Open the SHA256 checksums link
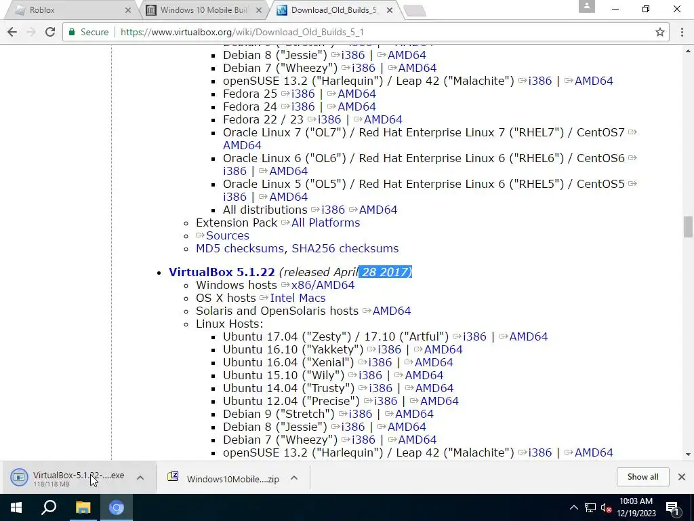Viewport: 694px width, 521px height. 345,248
